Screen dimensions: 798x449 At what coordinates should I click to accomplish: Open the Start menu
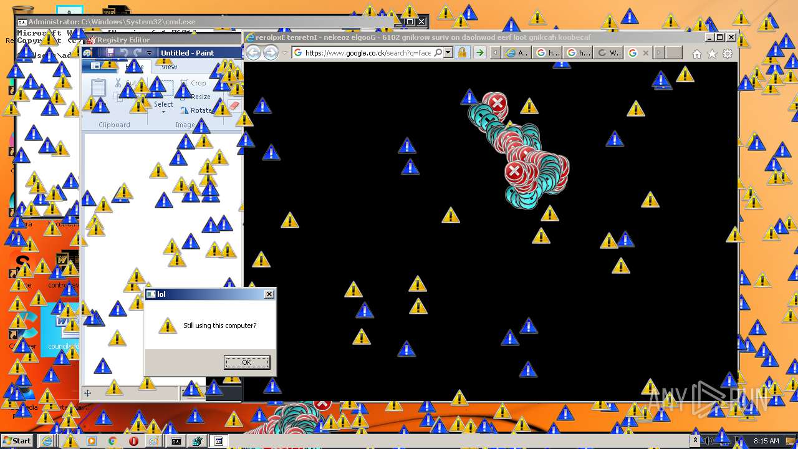tap(17, 440)
